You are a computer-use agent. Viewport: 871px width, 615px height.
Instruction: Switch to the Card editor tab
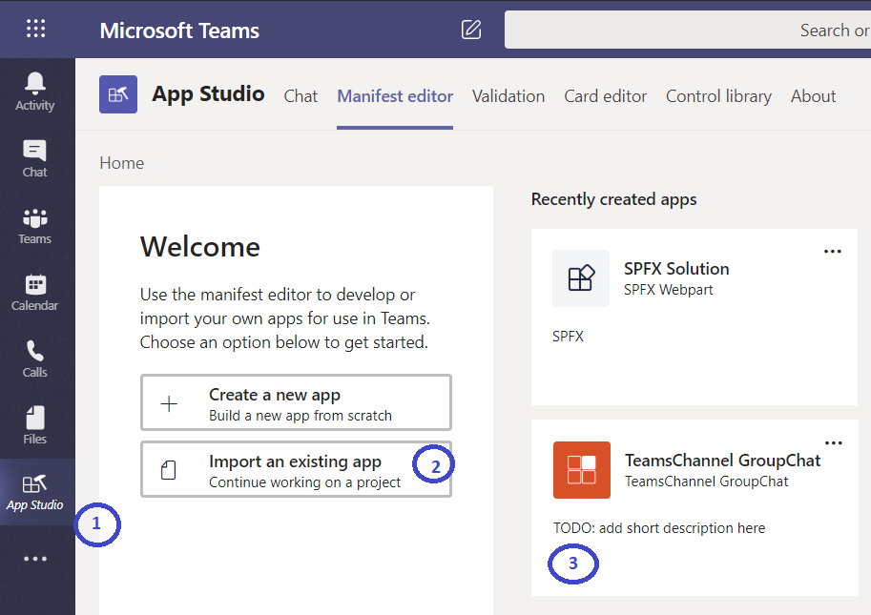pos(606,96)
